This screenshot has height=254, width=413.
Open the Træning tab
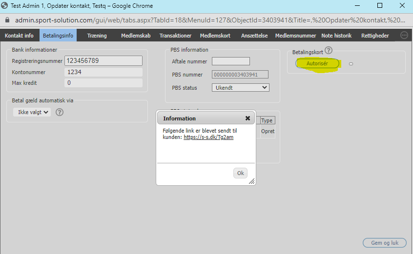coord(97,36)
